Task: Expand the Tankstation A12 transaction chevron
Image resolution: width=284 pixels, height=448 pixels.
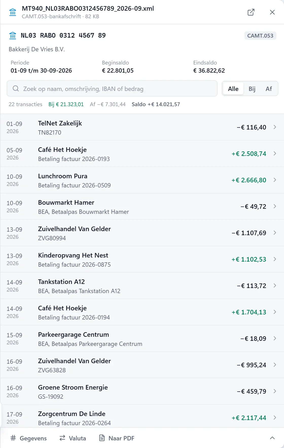Action: [275, 286]
